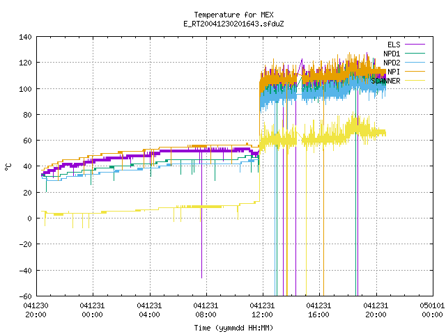Screen dimensions: 446x334
Task: Click the yellow SCANNER legend line sample
Action: [x=415, y=81]
